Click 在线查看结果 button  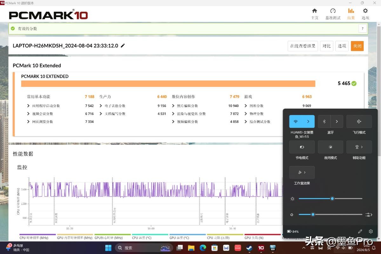point(303,46)
